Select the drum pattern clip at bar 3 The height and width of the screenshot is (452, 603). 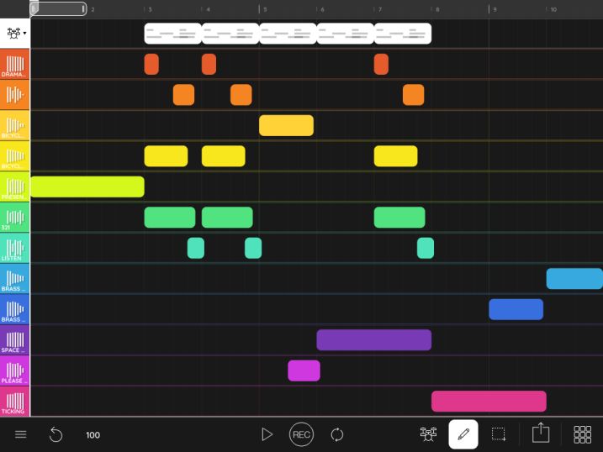pyautogui.click(x=172, y=34)
